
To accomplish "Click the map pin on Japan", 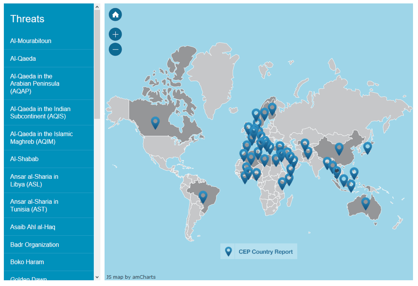I will click(x=367, y=147).
